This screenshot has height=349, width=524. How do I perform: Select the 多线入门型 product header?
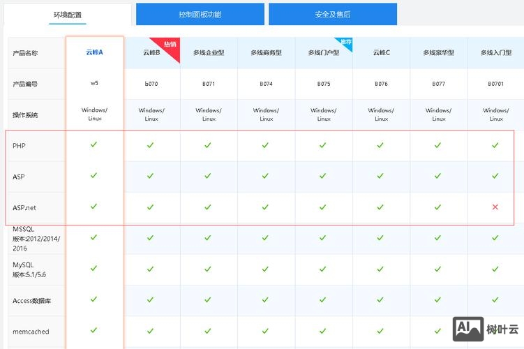pyautogui.click(x=496, y=52)
